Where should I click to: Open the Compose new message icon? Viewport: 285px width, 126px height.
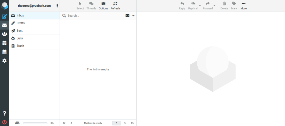(4, 16)
